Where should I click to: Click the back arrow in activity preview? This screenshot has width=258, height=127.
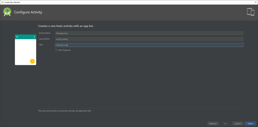click(x=17, y=37)
